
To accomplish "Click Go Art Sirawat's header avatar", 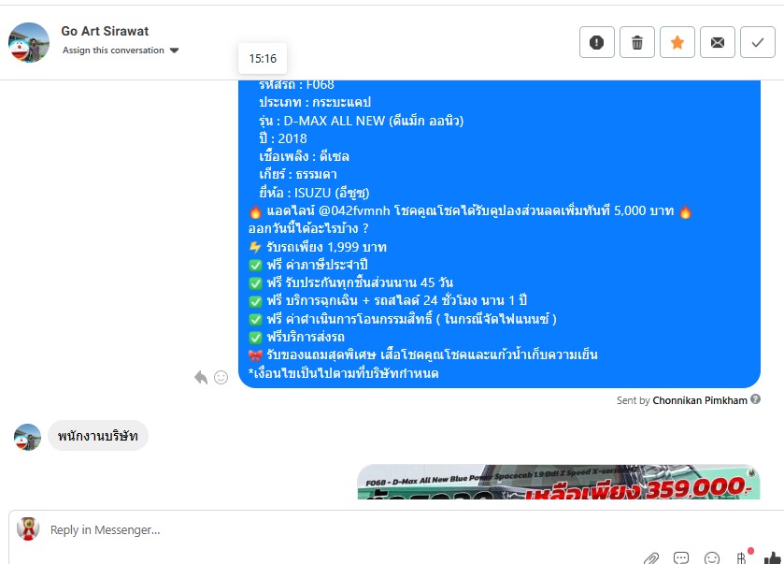I will (29, 42).
